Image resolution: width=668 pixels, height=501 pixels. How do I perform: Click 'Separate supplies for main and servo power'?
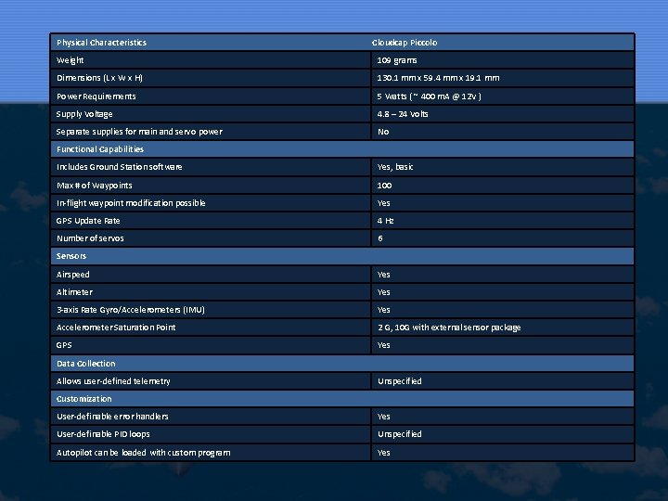tap(139, 132)
